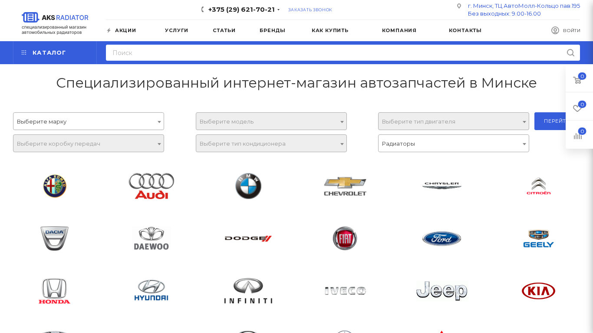Open the 'Статьи' menu item
The width and height of the screenshot is (593, 333).
pyautogui.click(x=224, y=30)
